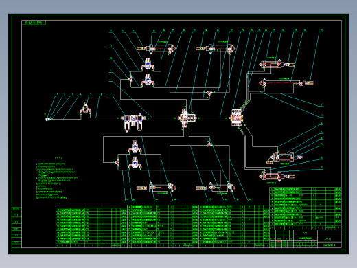Click the green technical notes text block
357x268 pixels.
pos(57,181)
